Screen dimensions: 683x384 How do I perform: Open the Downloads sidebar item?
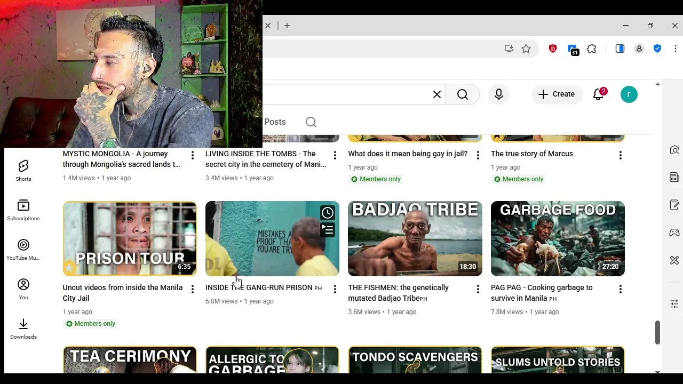point(23,329)
